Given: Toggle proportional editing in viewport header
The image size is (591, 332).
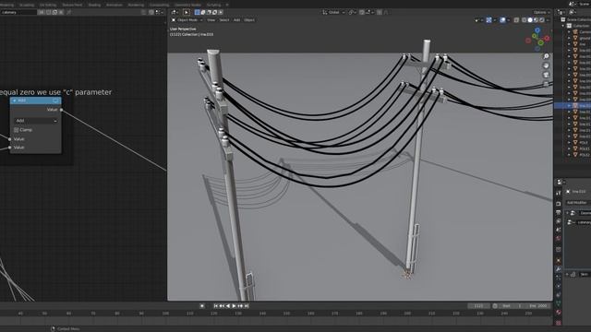Looking at the screenshot, I should click(380, 12).
